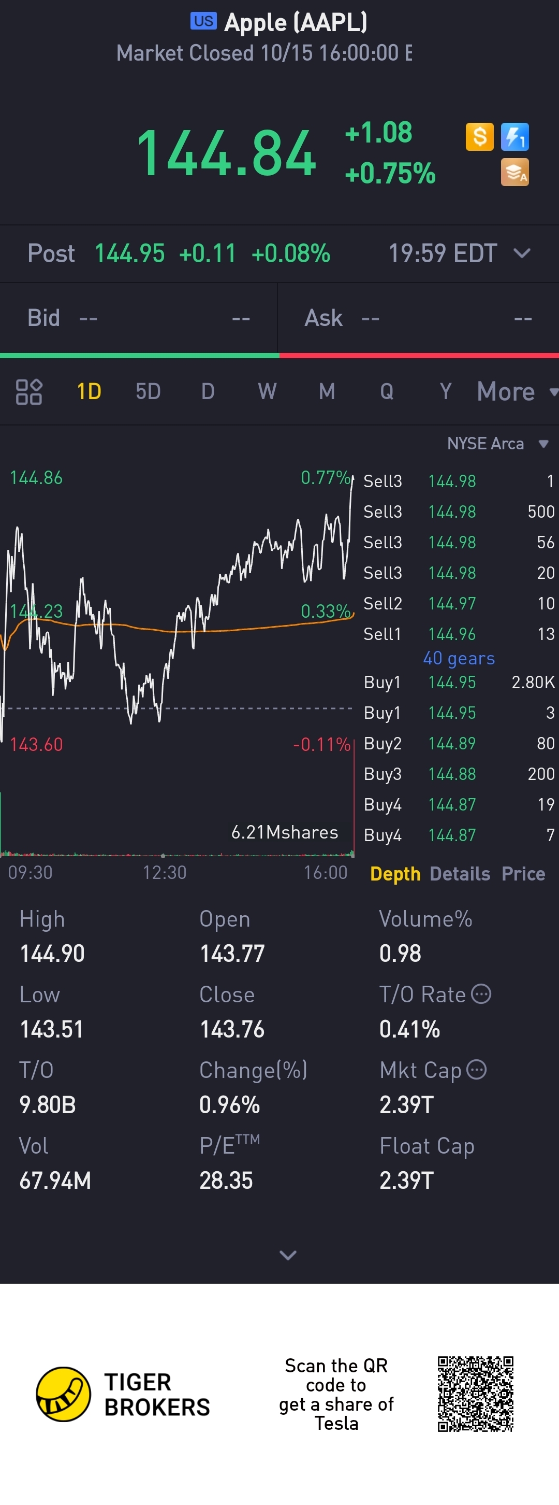This screenshot has height=1505, width=559.
Task: Tap the Vol value 67.94M
Action: (55, 1180)
